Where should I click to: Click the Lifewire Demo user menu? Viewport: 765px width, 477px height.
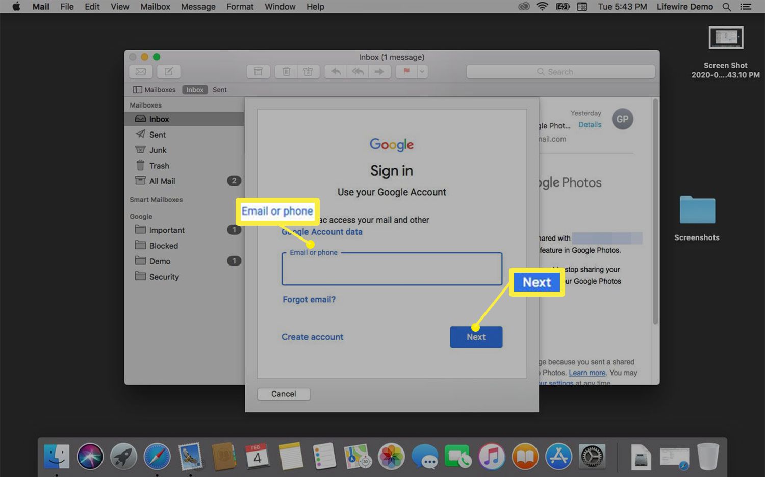coord(685,7)
